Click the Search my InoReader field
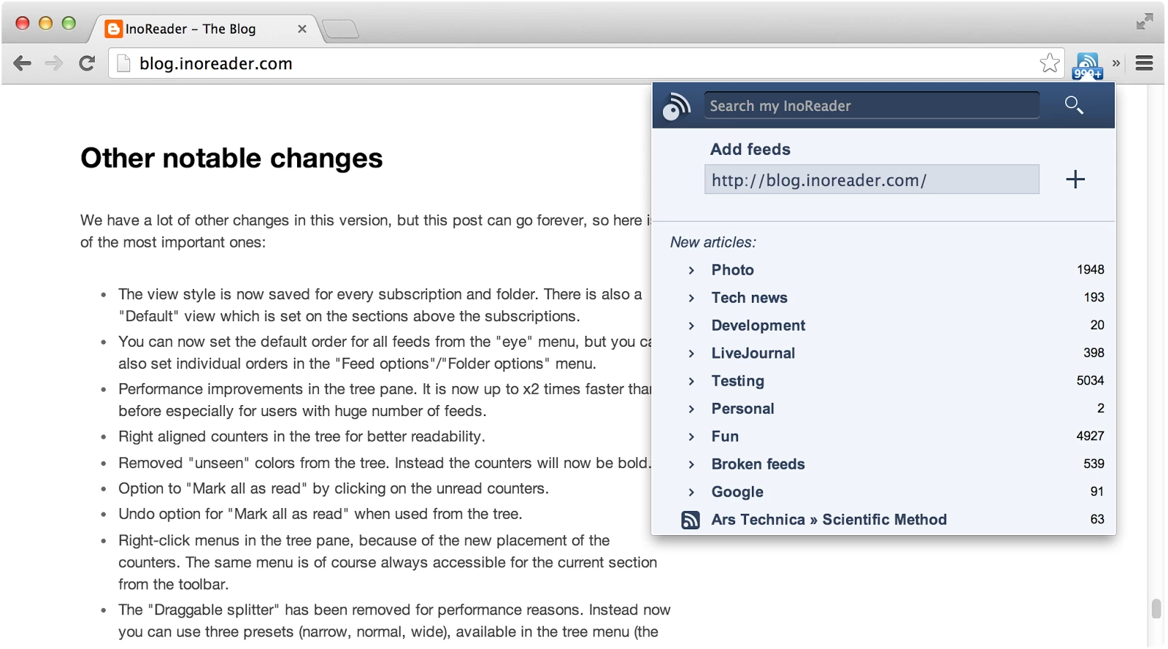 (x=872, y=106)
